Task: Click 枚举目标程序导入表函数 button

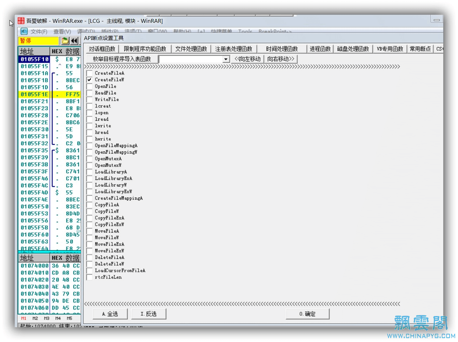Action: click(122, 59)
